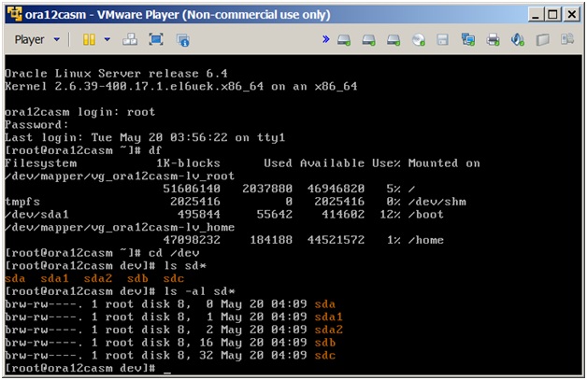587x380 pixels.
Task: Click the last terminal prompt line
Action: (88, 369)
